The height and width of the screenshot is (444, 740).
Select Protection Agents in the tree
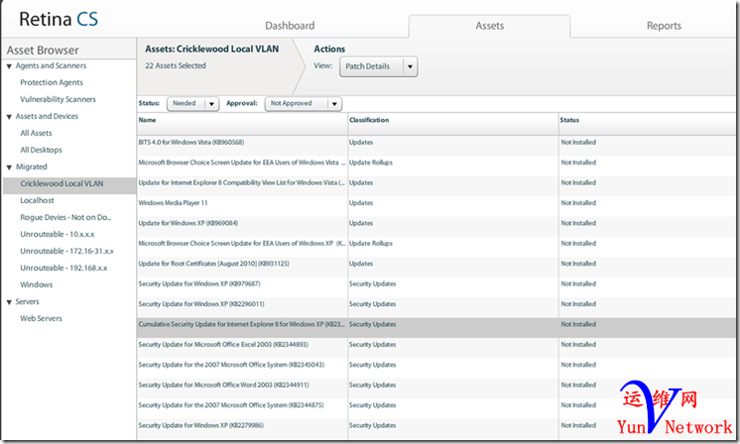[52, 82]
